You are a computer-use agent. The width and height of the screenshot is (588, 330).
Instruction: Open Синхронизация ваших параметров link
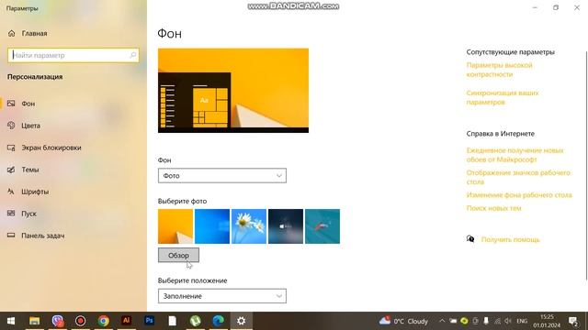click(x=503, y=97)
